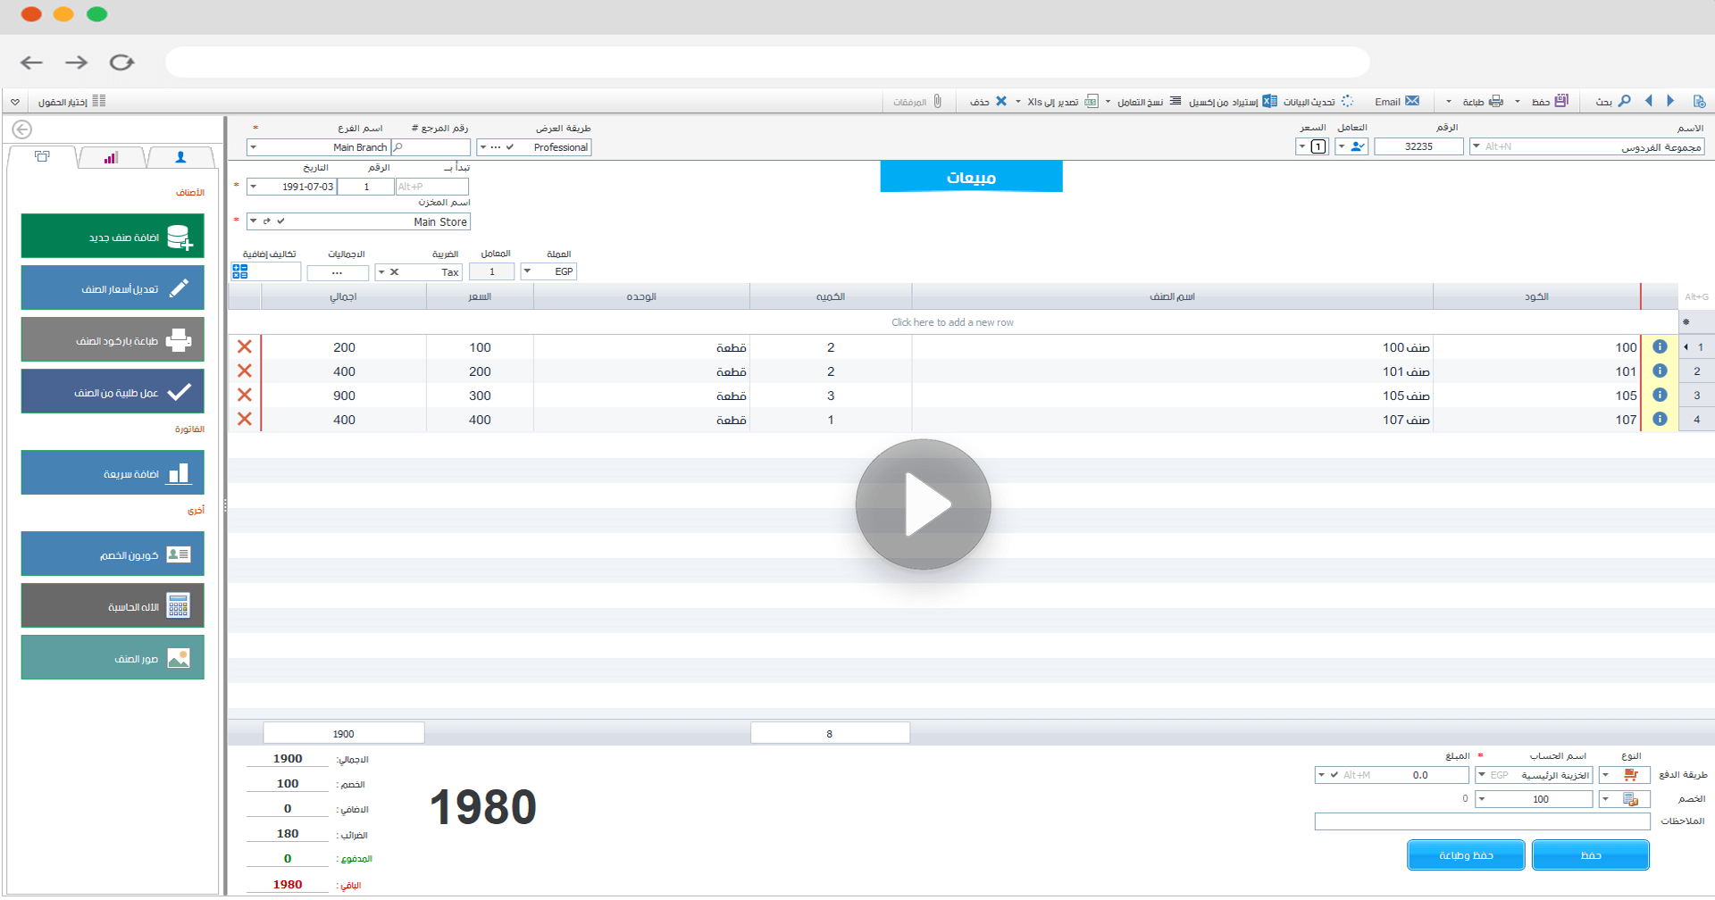Open the date picker dropdown
Image resolution: width=1715 pixels, height=900 pixels.
254,187
